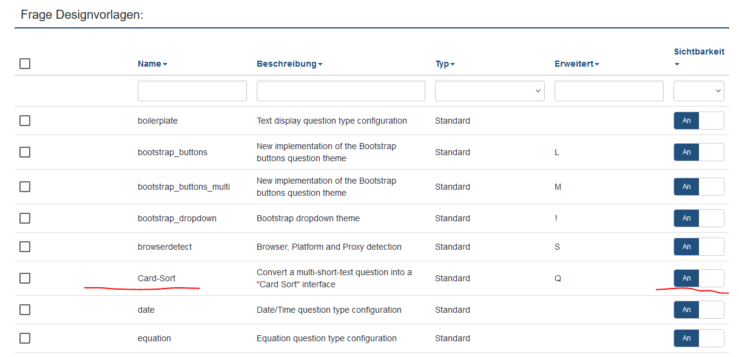
Task: Sort by Sichtbarkeit column header
Action: click(x=699, y=52)
